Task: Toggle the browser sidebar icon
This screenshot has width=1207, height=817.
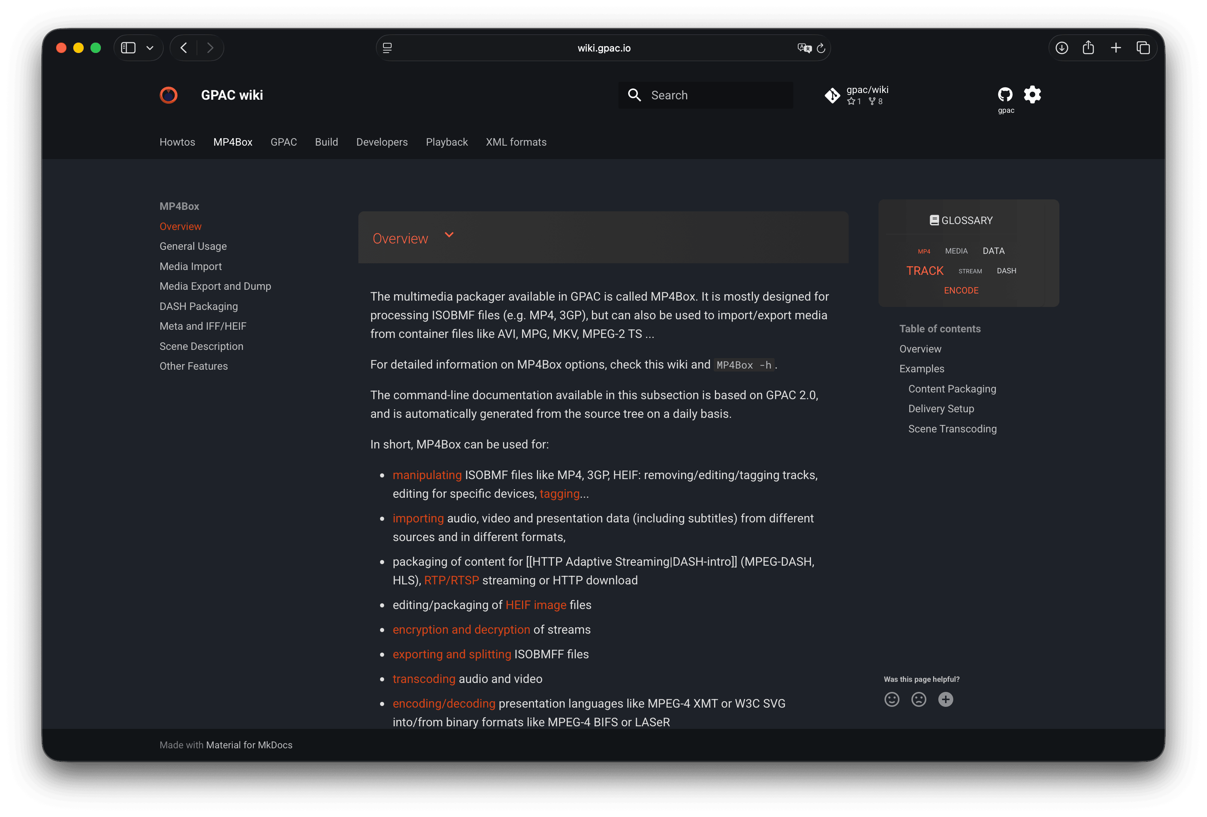Action: click(128, 48)
